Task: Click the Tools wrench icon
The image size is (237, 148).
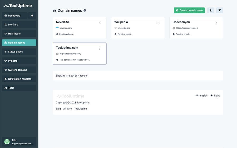Action: pyautogui.click(x=6, y=88)
